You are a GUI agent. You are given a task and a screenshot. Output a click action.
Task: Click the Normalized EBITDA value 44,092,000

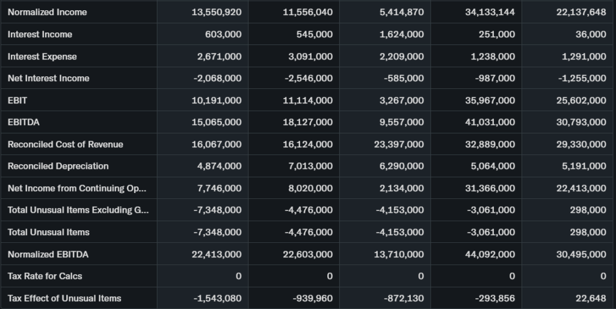pyautogui.click(x=490, y=254)
